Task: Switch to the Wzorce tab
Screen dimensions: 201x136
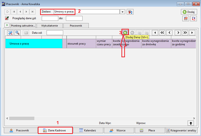Action: [x=119, y=130]
